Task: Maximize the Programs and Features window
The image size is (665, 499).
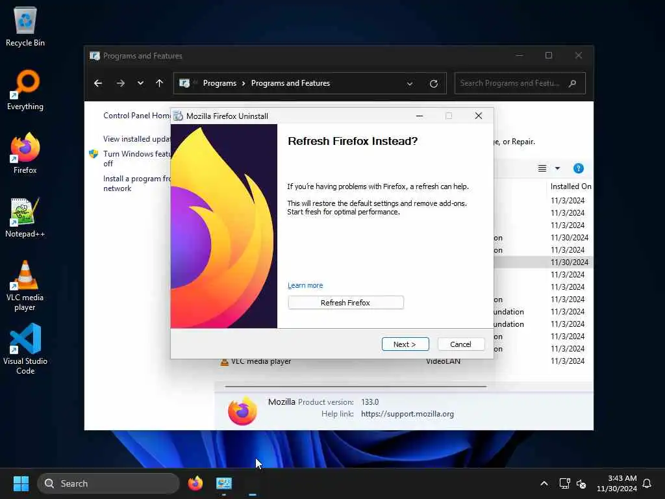Action: (549, 56)
